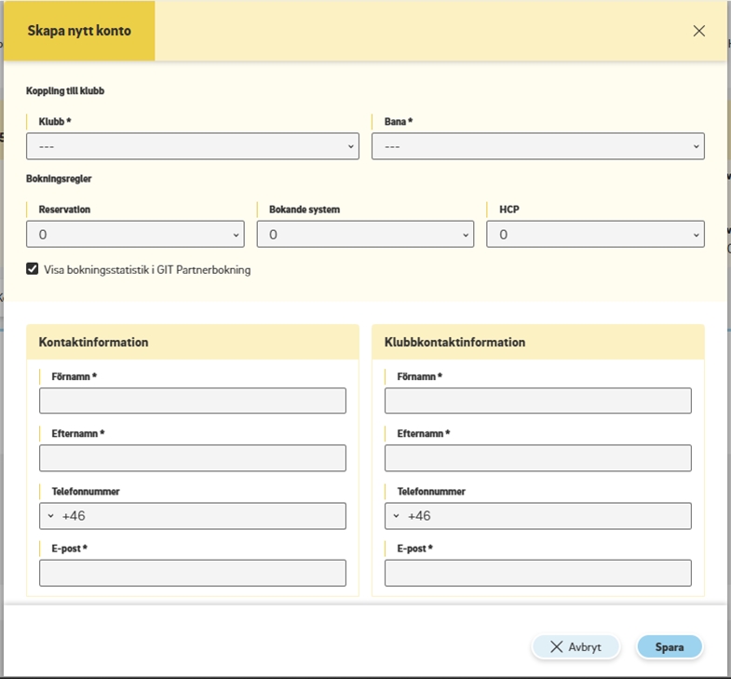Click the X icon inside Avbryt button
The height and width of the screenshot is (679, 731).
click(x=557, y=646)
